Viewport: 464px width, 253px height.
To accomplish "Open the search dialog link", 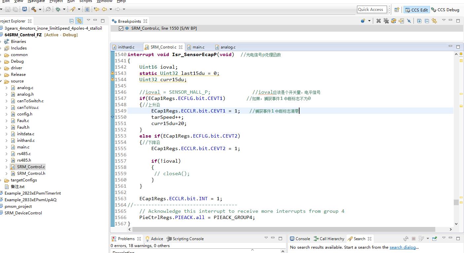I will tap(403, 247).
